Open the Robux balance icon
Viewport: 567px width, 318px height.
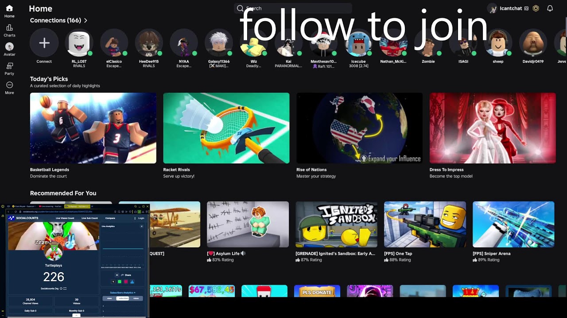[x=536, y=8]
